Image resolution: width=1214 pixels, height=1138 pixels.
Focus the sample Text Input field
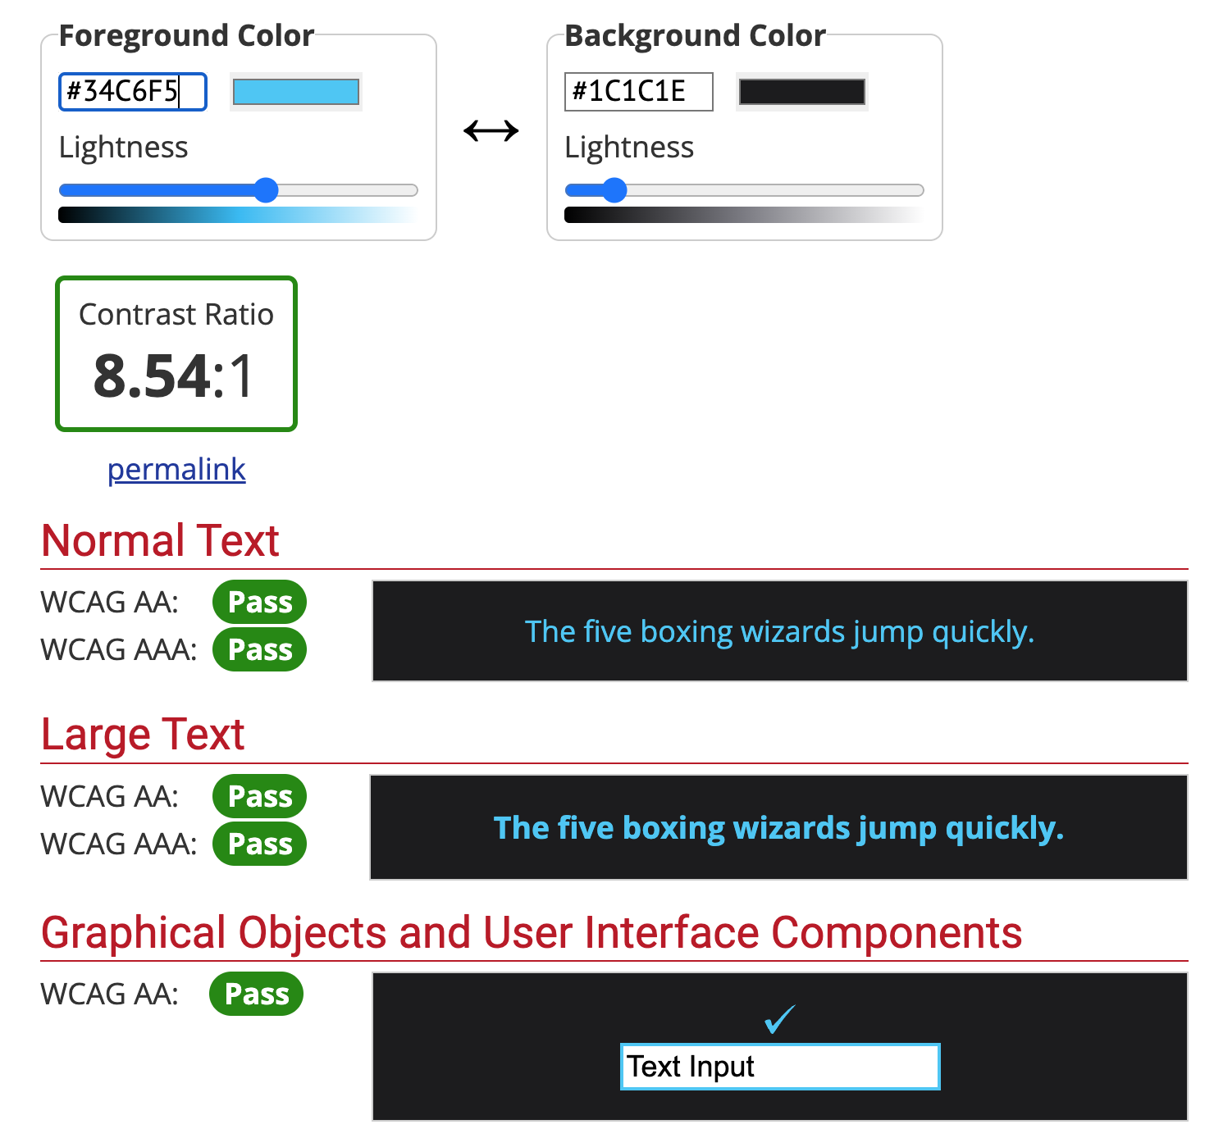[x=779, y=1067]
